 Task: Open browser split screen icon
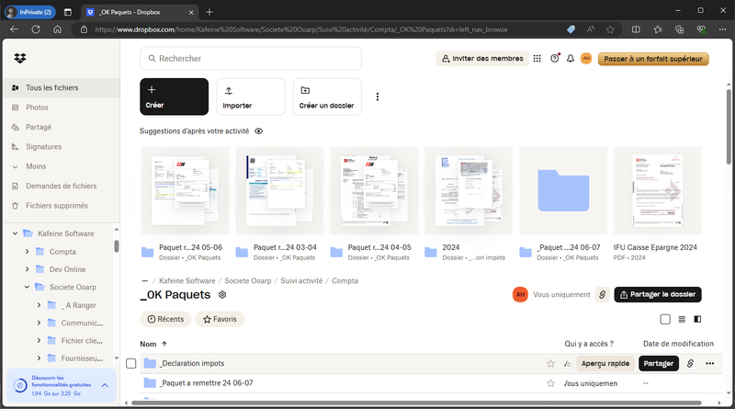pos(636,29)
